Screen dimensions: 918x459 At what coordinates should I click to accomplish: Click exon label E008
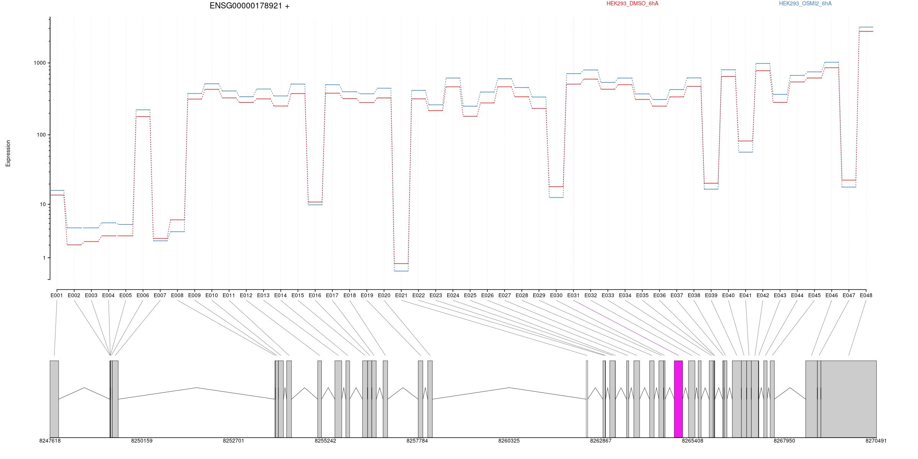[177, 295]
